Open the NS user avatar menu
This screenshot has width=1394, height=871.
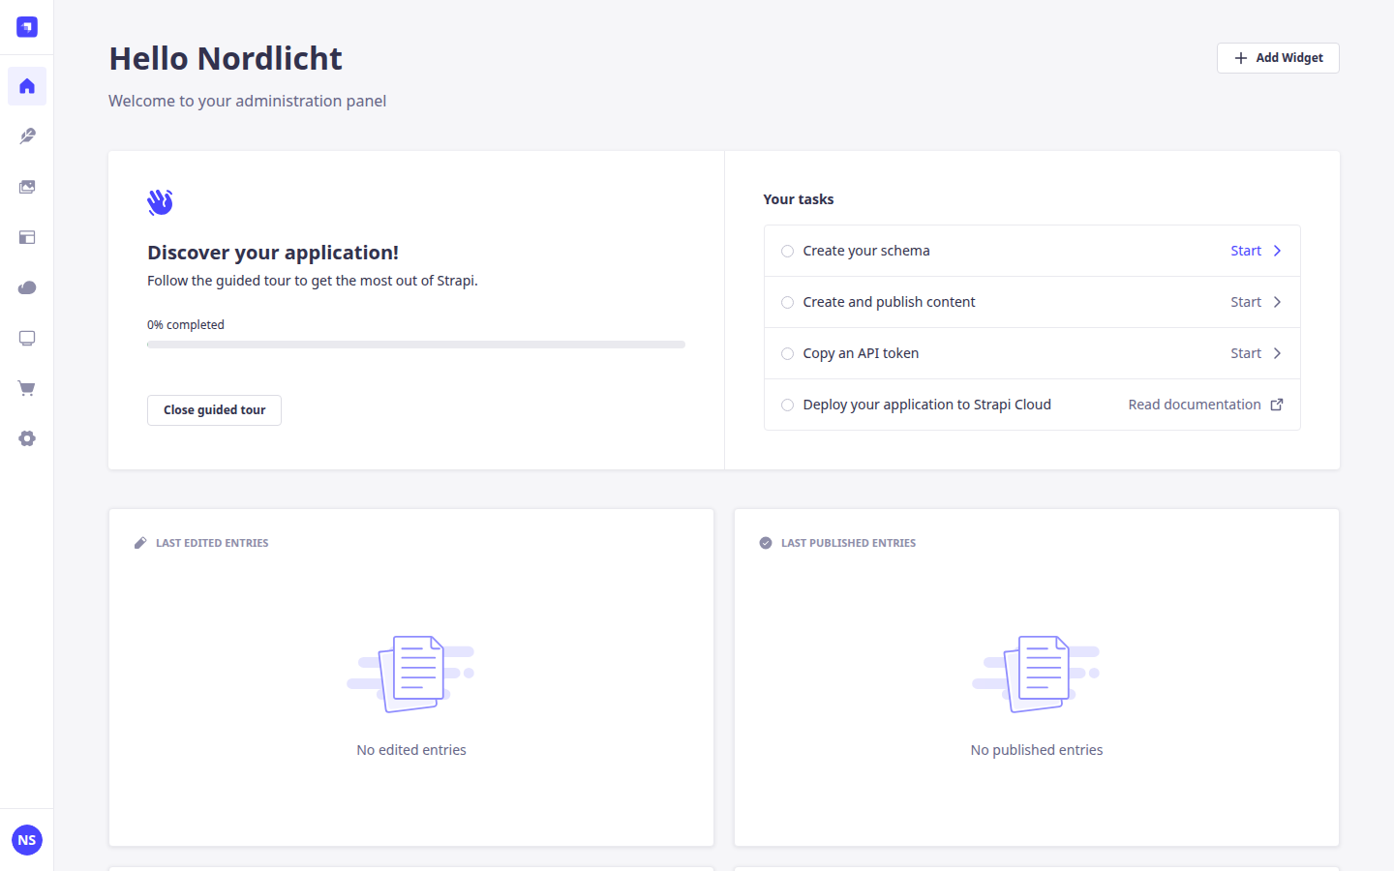coord(27,840)
